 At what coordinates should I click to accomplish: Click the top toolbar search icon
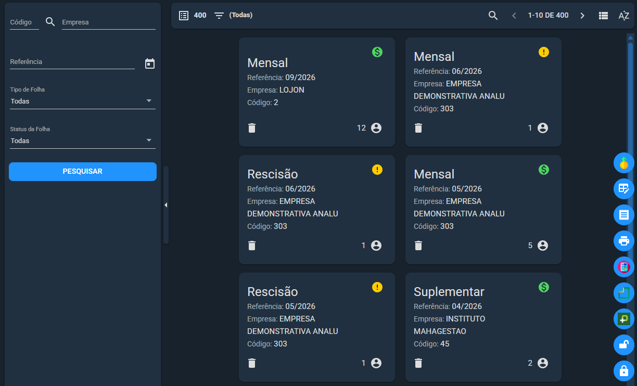click(x=493, y=16)
